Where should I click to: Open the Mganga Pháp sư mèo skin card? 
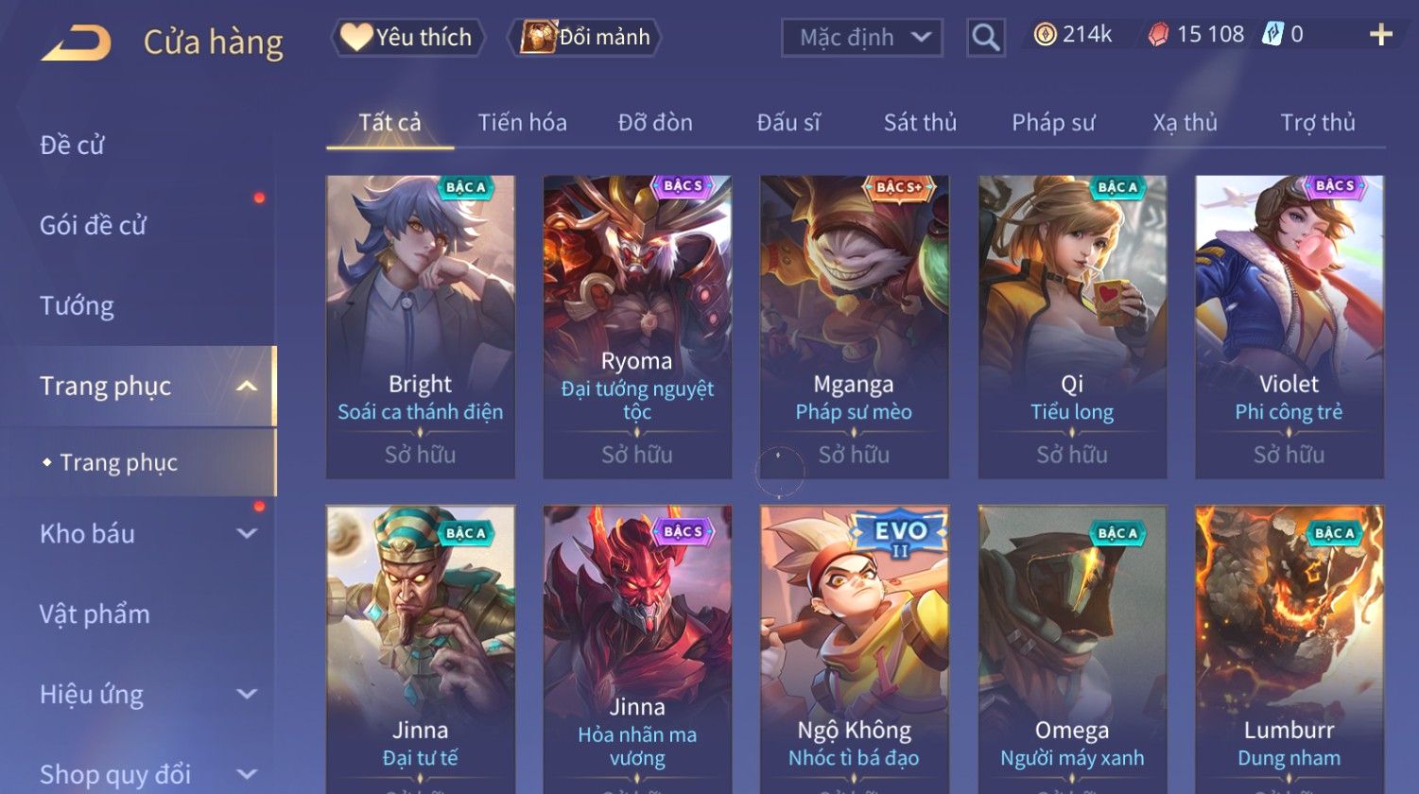[854, 327]
